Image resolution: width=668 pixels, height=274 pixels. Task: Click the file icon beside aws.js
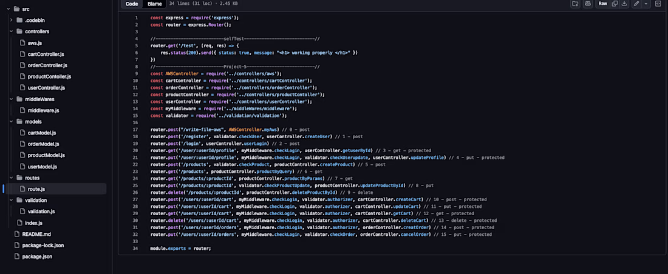(x=23, y=43)
